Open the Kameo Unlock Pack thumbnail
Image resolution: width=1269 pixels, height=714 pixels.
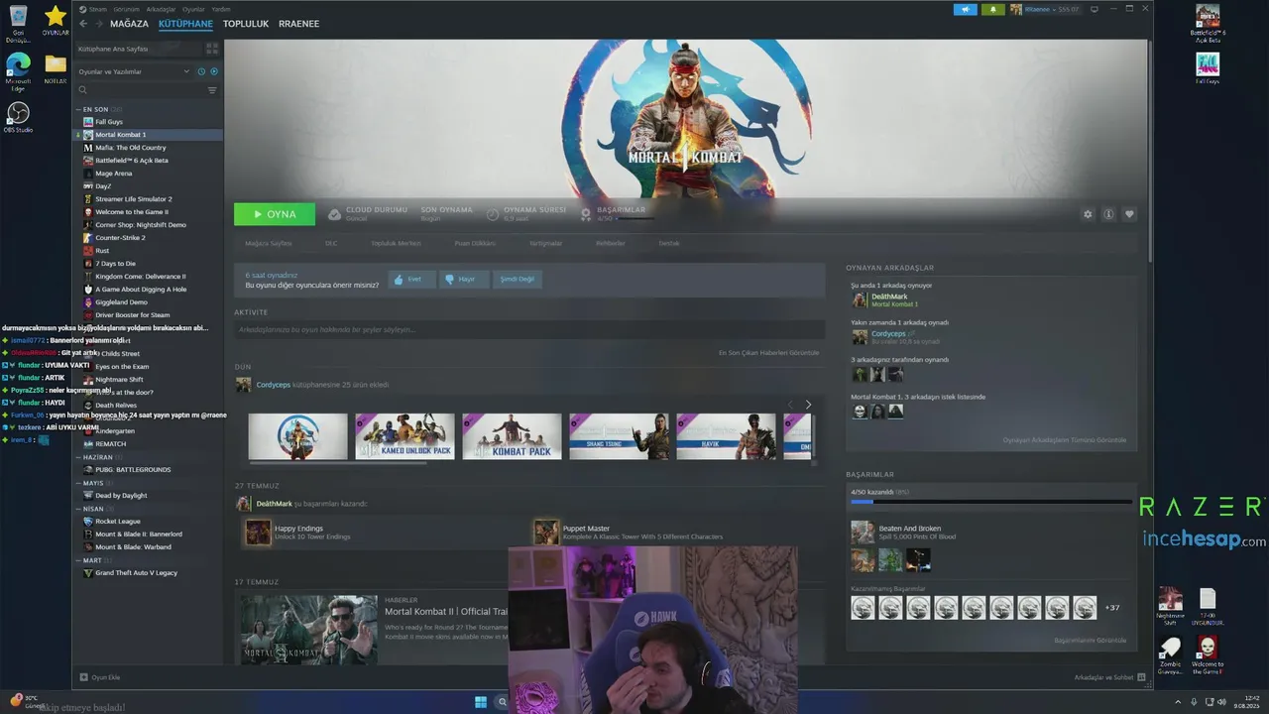404,436
